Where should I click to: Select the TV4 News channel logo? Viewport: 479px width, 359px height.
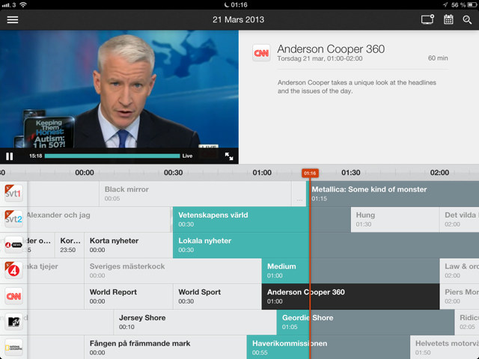[x=13, y=245]
